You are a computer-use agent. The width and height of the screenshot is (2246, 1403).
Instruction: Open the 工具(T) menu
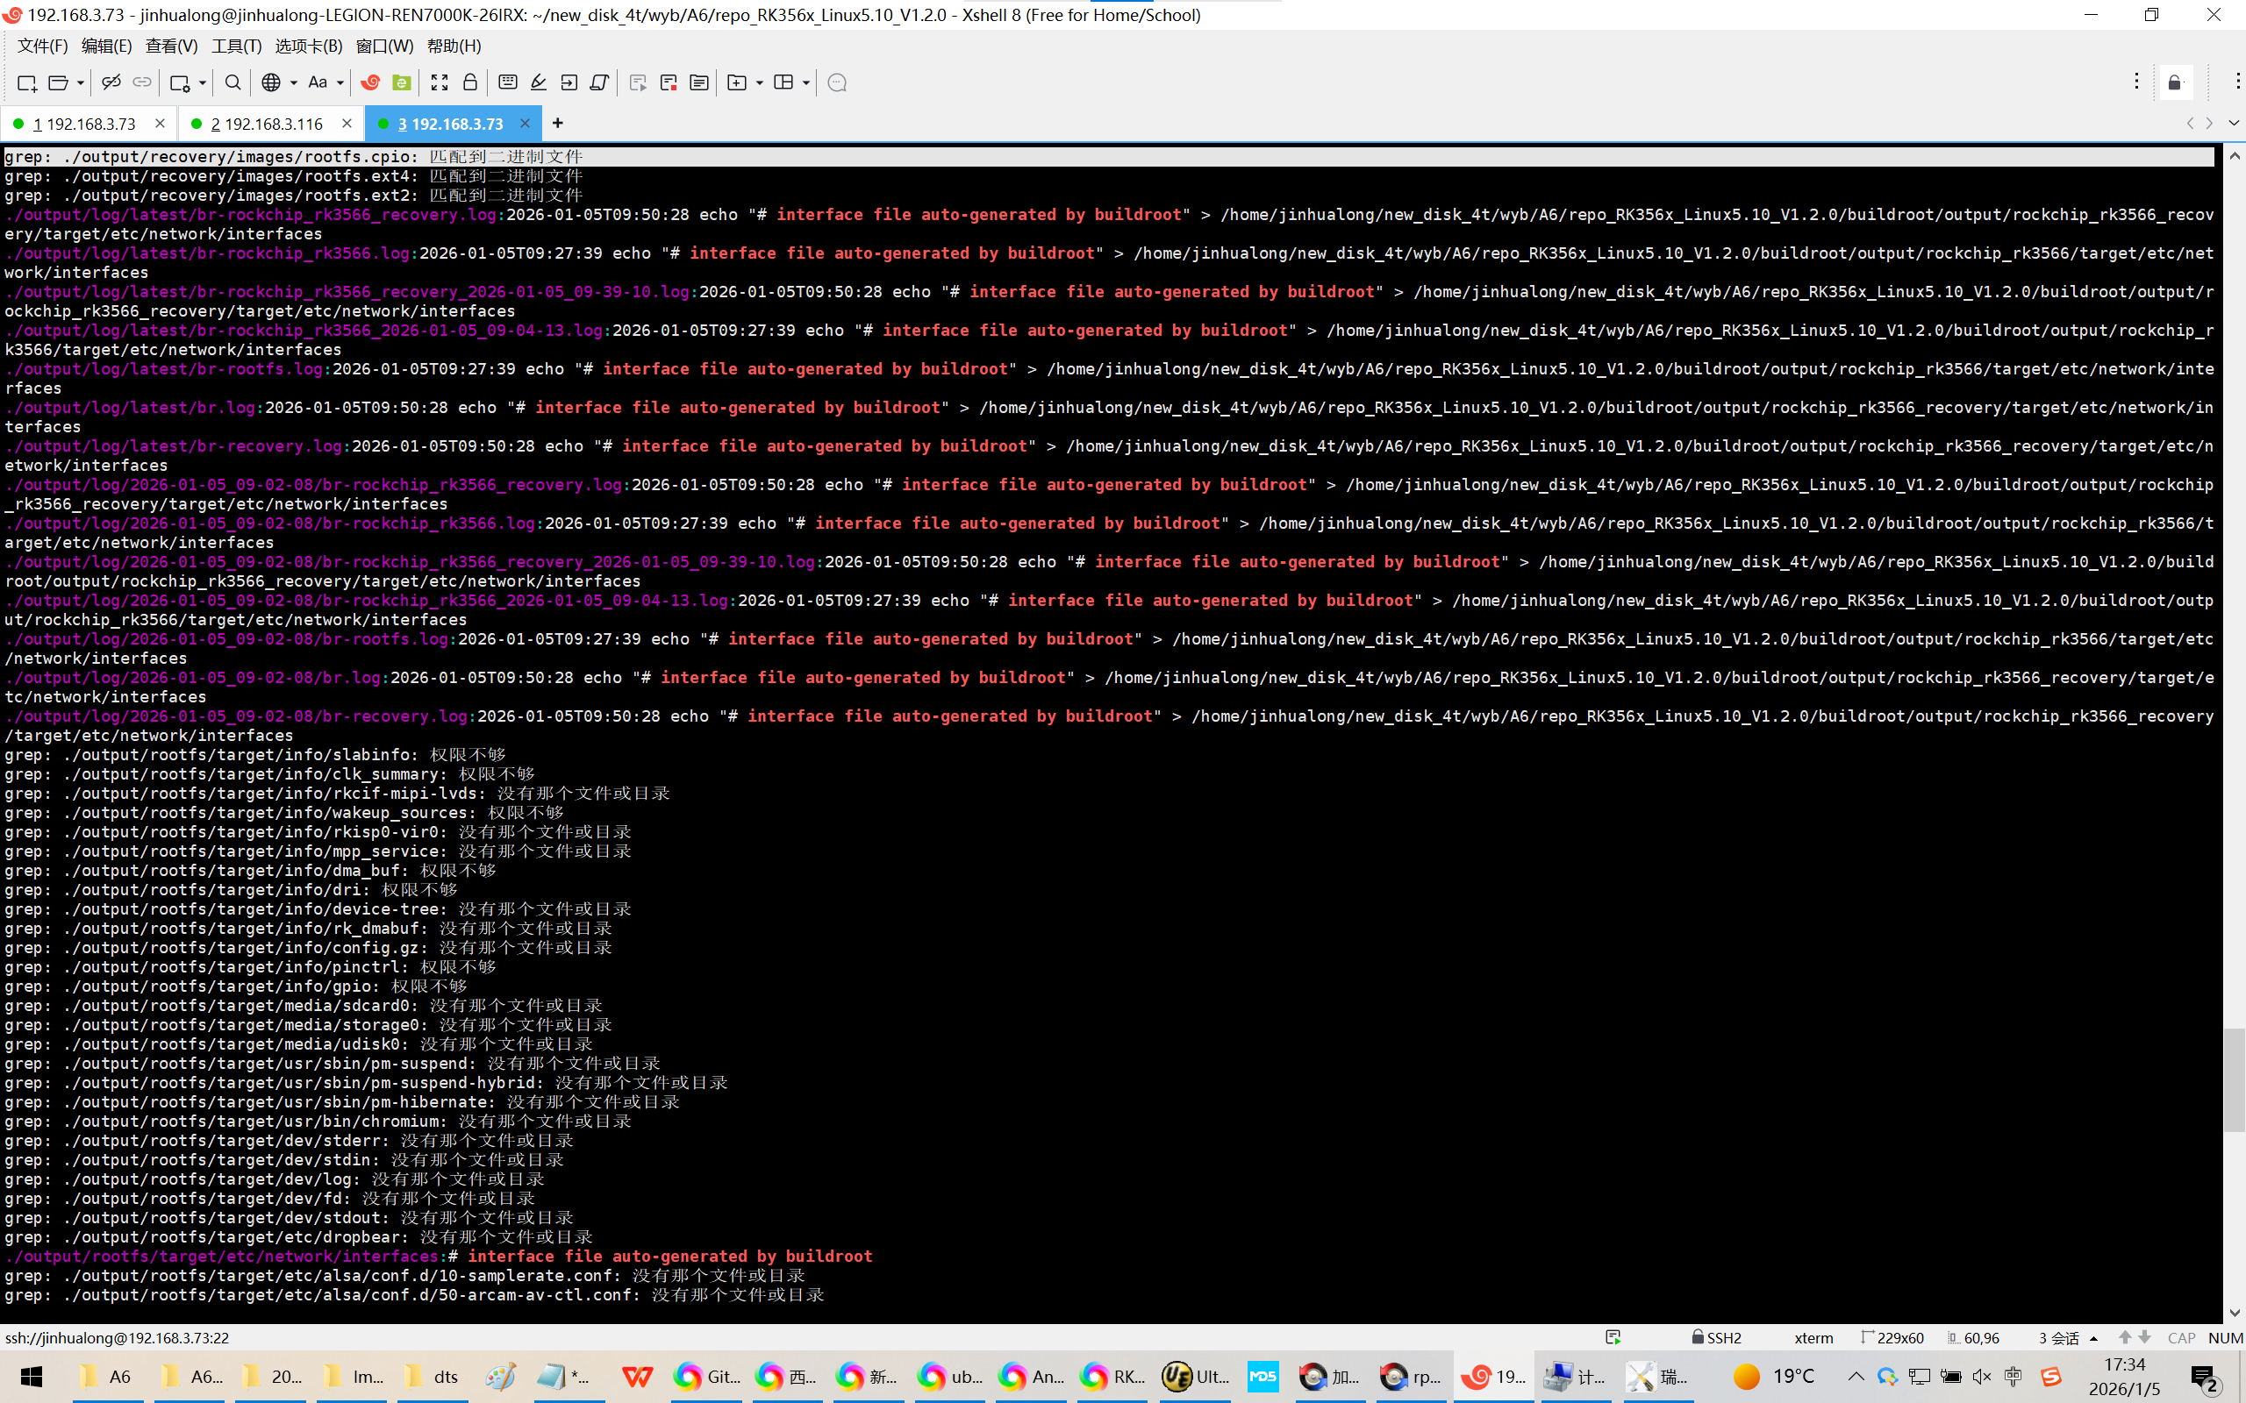click(236, 46)
